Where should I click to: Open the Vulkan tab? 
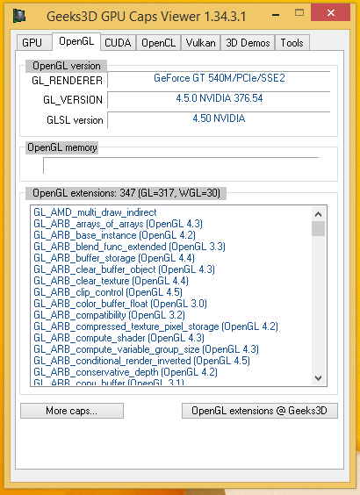[x=200, y=43]
